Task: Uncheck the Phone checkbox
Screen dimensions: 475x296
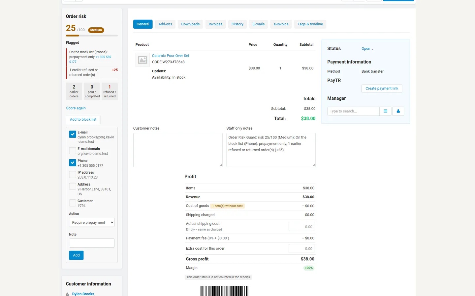Action: click(73, 163)
